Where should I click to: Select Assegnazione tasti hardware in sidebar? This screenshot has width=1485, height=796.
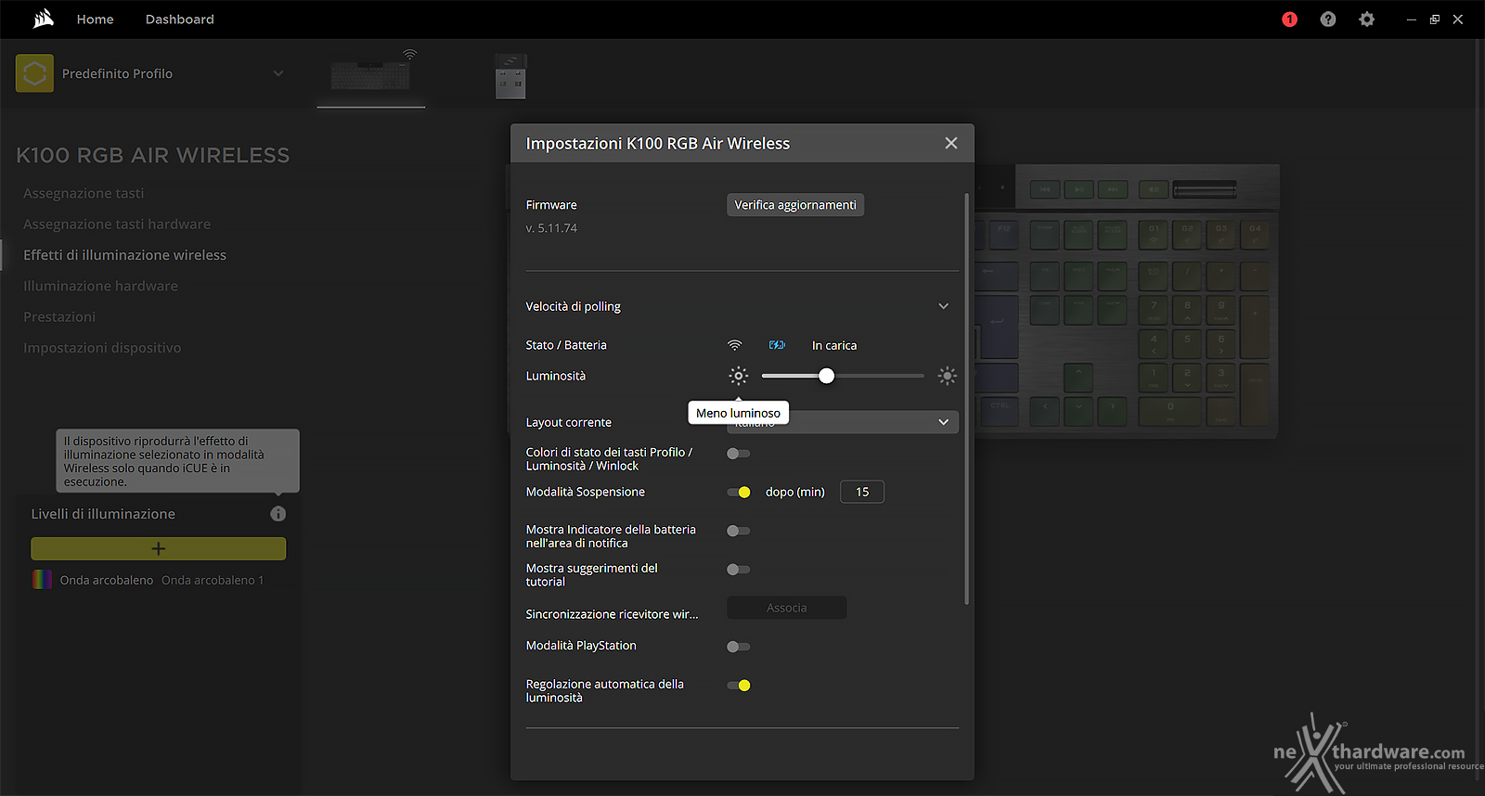117,224
